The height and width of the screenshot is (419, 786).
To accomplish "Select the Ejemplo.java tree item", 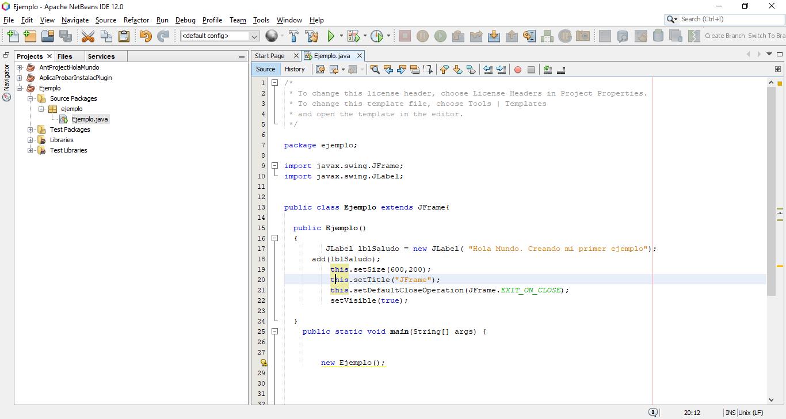I will (x=90, y=119).
